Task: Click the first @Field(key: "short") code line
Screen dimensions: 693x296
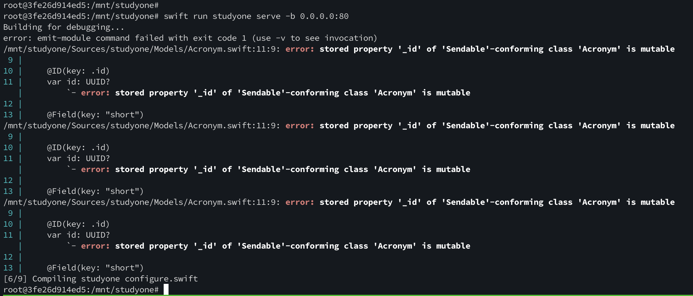Action: coord(95,115)
